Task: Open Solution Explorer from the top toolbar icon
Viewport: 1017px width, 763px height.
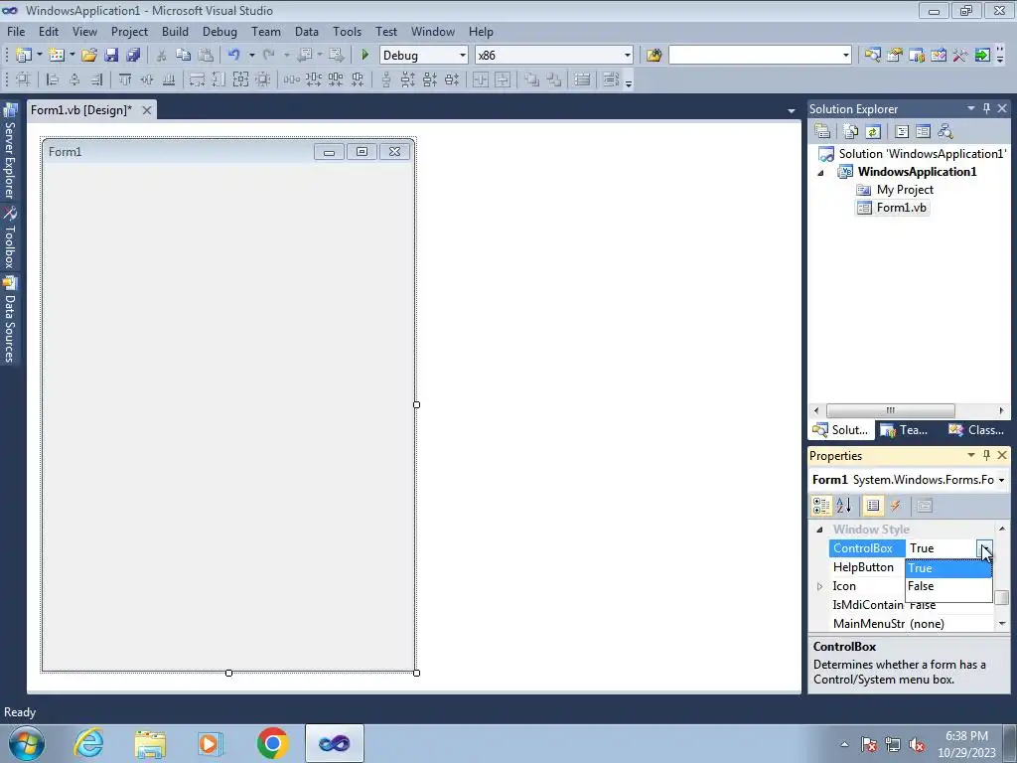Action: pyautogui.click(x=872, y=56)
